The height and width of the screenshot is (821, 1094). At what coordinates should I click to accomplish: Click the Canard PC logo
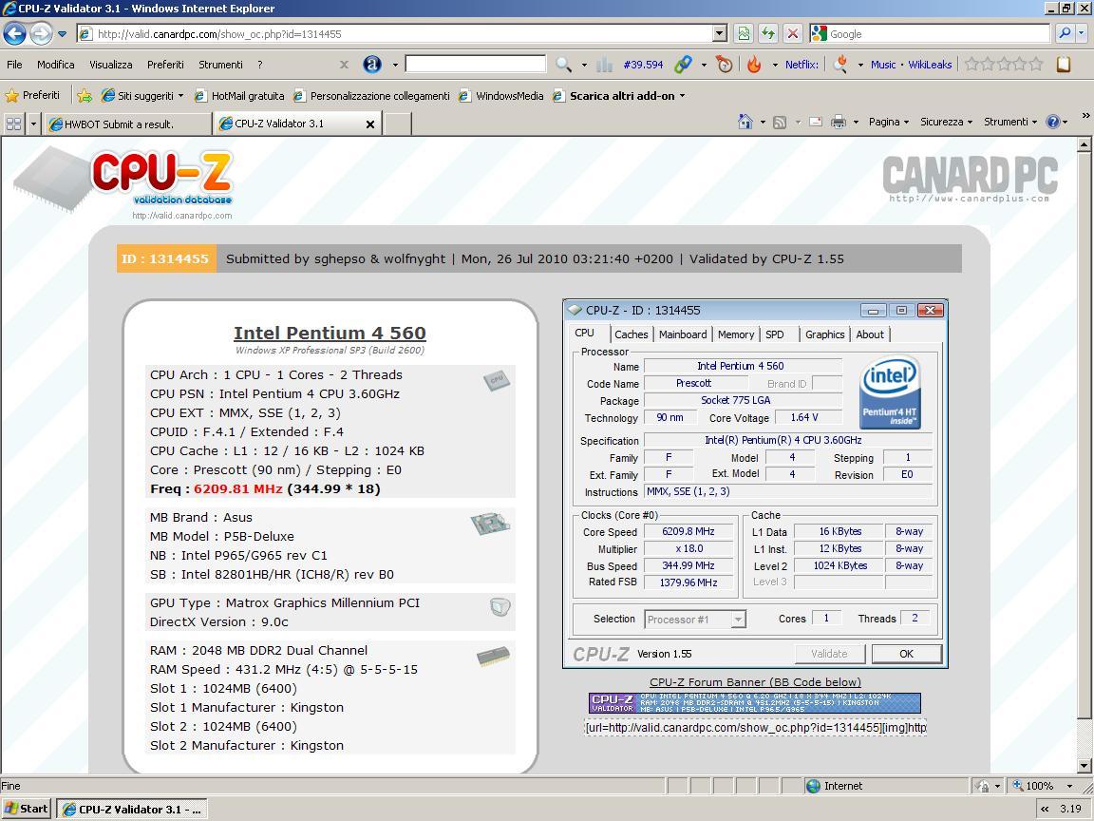tap(970, 179)
